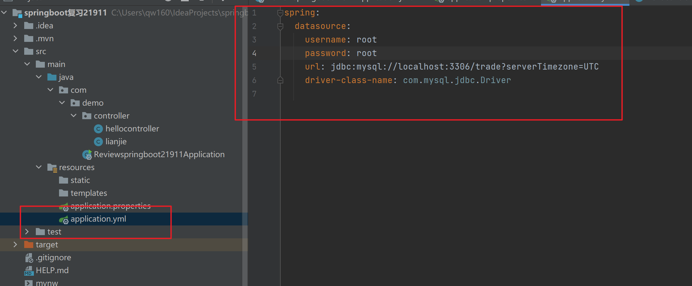Click the application.yml Spring config icon
The width and height of the screenshot is (692, 286).
[64, 219]
